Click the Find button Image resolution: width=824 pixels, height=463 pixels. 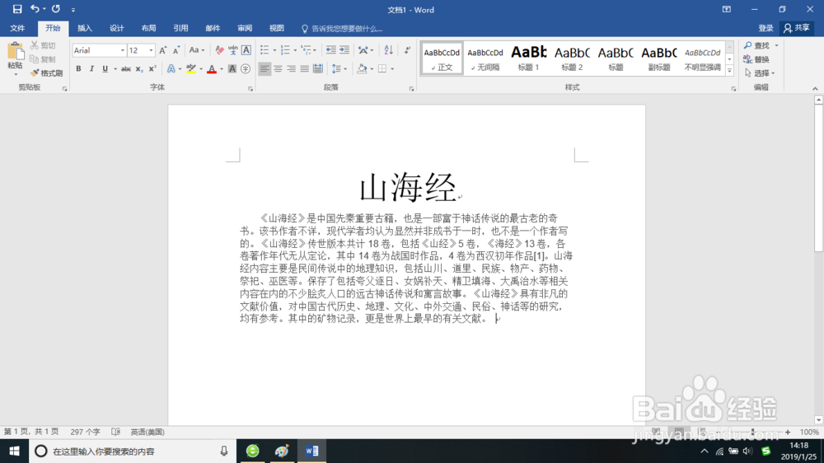756,45
